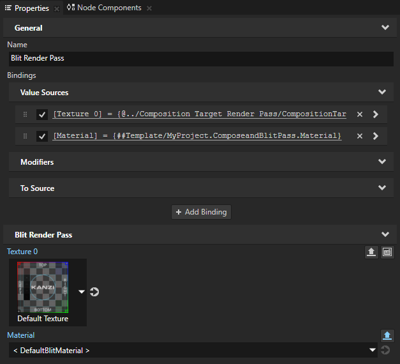Click the upload icon beside Material

click(387, 335)
